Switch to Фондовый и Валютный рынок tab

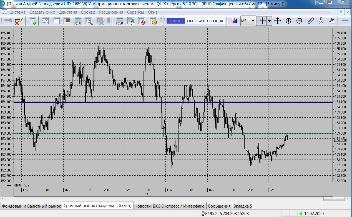(31, 206)
